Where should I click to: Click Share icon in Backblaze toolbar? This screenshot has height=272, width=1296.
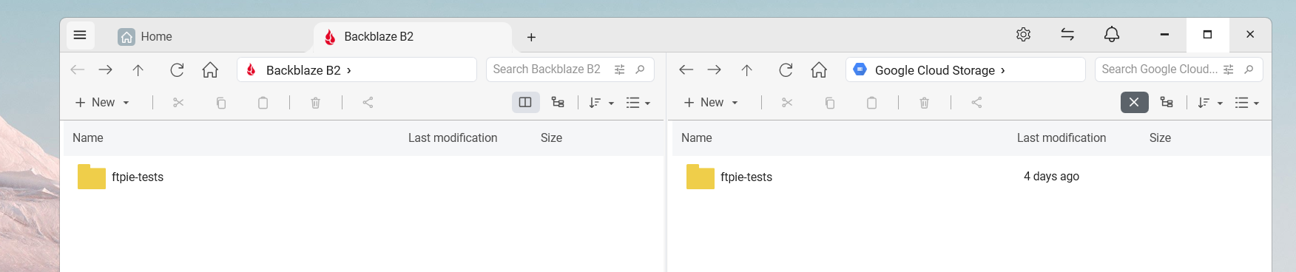pos(368,103)
